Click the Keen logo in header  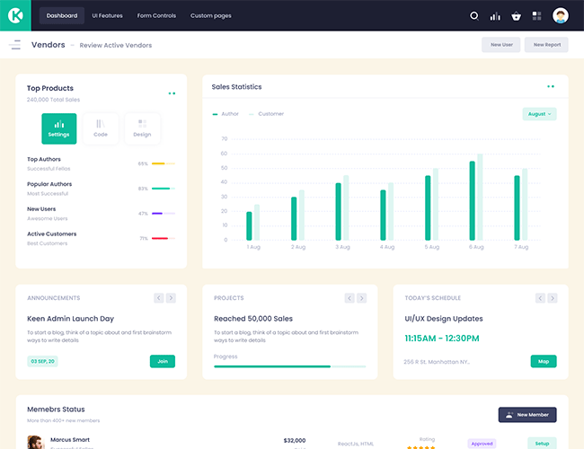pyautogui.click(x=15, y=15)
